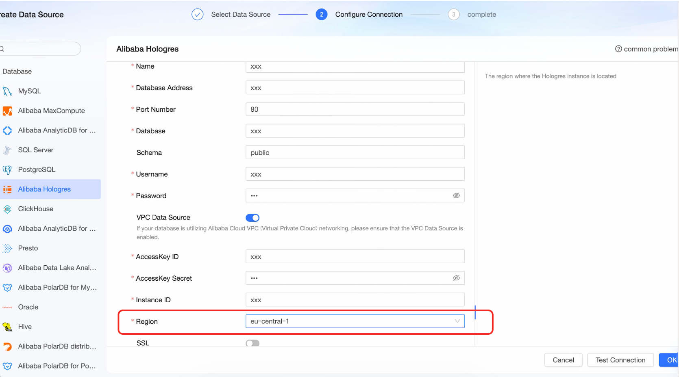Viewport: 679px width, 377px height.
Task: Click the 'complete' step label
Action: [x=482, y=15]
